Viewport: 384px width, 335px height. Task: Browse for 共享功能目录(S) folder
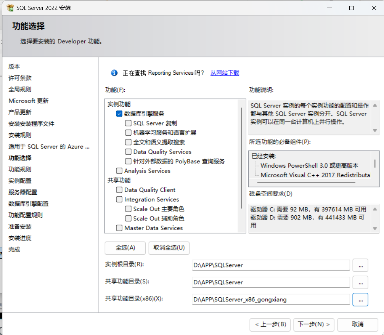tap(360, 282)
